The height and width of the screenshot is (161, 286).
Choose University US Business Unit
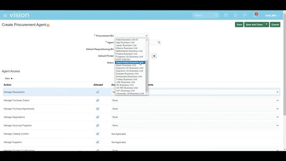point(130,93)
